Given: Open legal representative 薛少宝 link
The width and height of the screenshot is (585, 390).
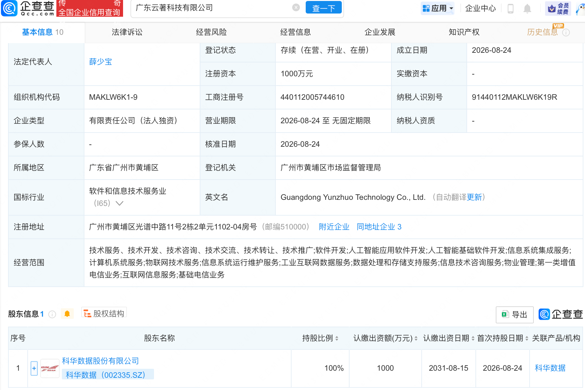Looking at the screenshot, I should point(101,62).
